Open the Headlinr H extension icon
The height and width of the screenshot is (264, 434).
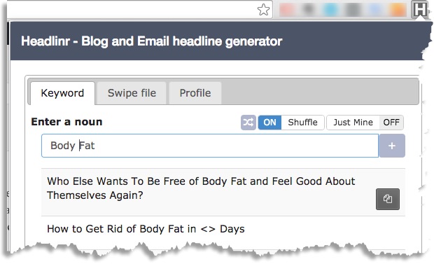pyautogui.click(x=420, y=9)
